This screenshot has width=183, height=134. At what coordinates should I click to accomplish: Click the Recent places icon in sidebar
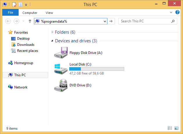(13, 50)
